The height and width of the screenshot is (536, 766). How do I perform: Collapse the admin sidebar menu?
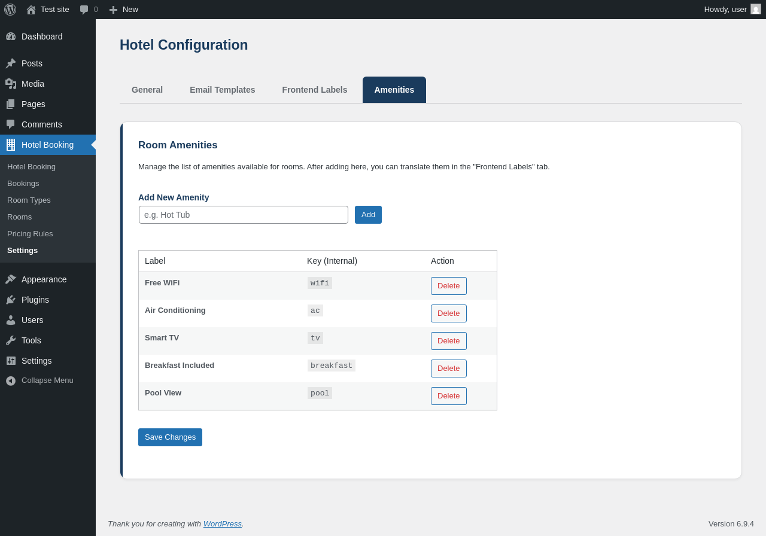(x=39, y=380)
